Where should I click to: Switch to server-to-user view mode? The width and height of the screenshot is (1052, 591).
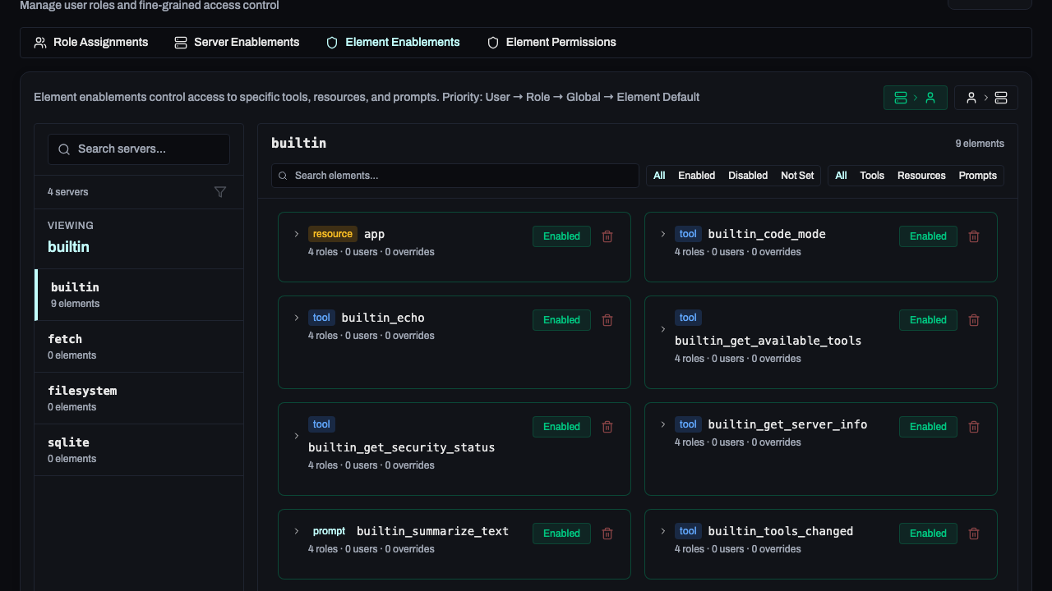point(915,98)
